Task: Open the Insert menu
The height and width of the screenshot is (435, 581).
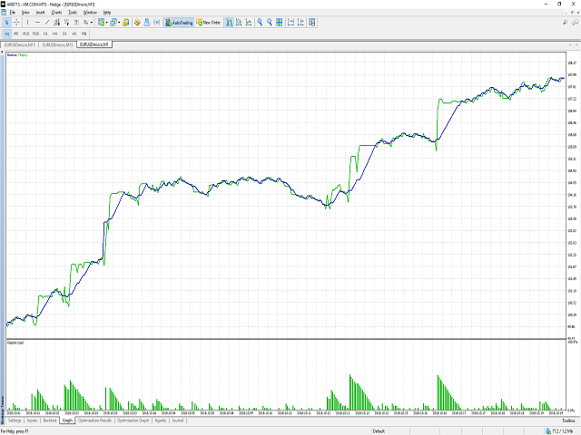Action: (40, 13)
